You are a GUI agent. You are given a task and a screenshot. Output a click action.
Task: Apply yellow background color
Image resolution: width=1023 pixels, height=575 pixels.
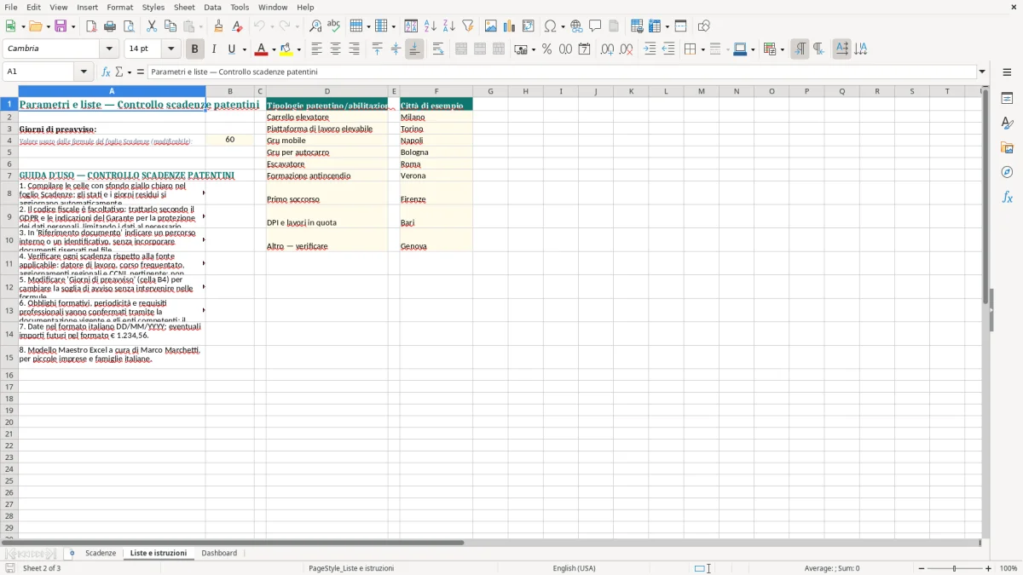[x=286, y=49]
